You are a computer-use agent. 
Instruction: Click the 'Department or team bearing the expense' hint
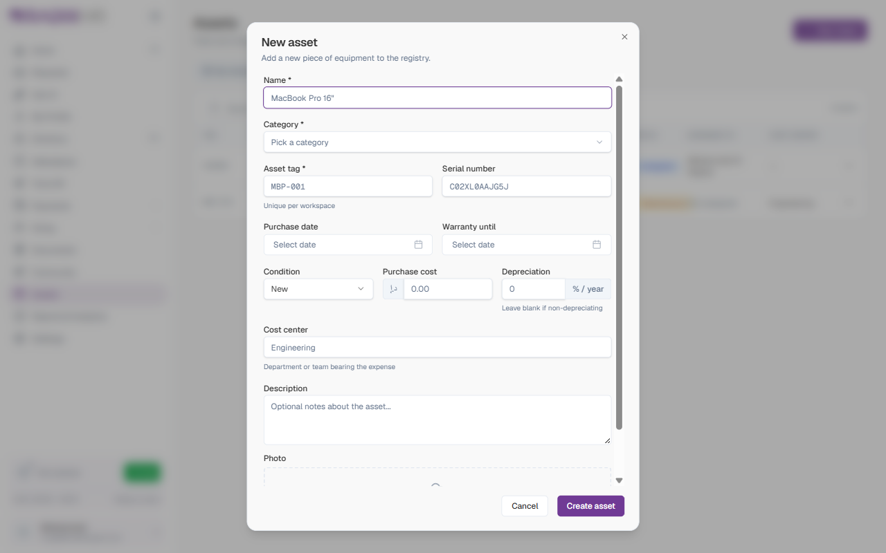pyautogui.click(x=329, y=367)
